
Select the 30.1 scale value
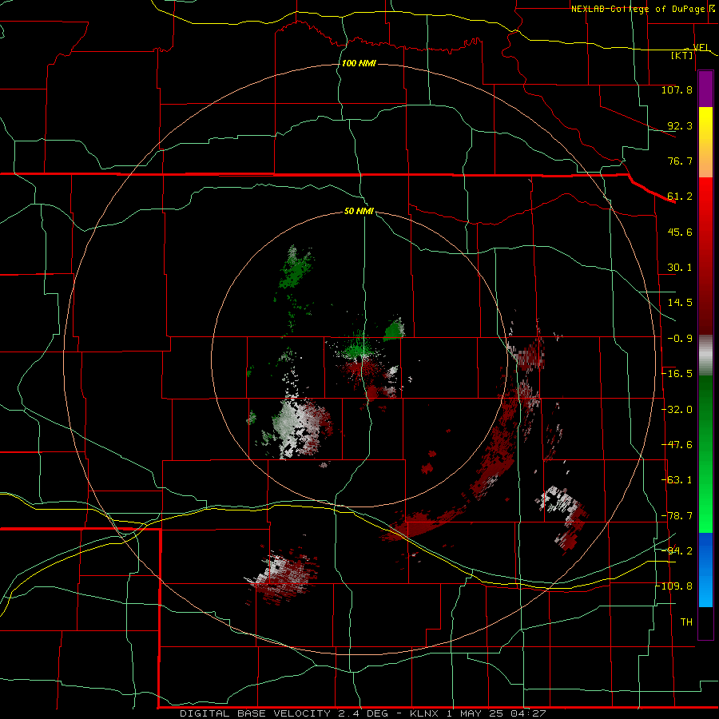point(680,268)
